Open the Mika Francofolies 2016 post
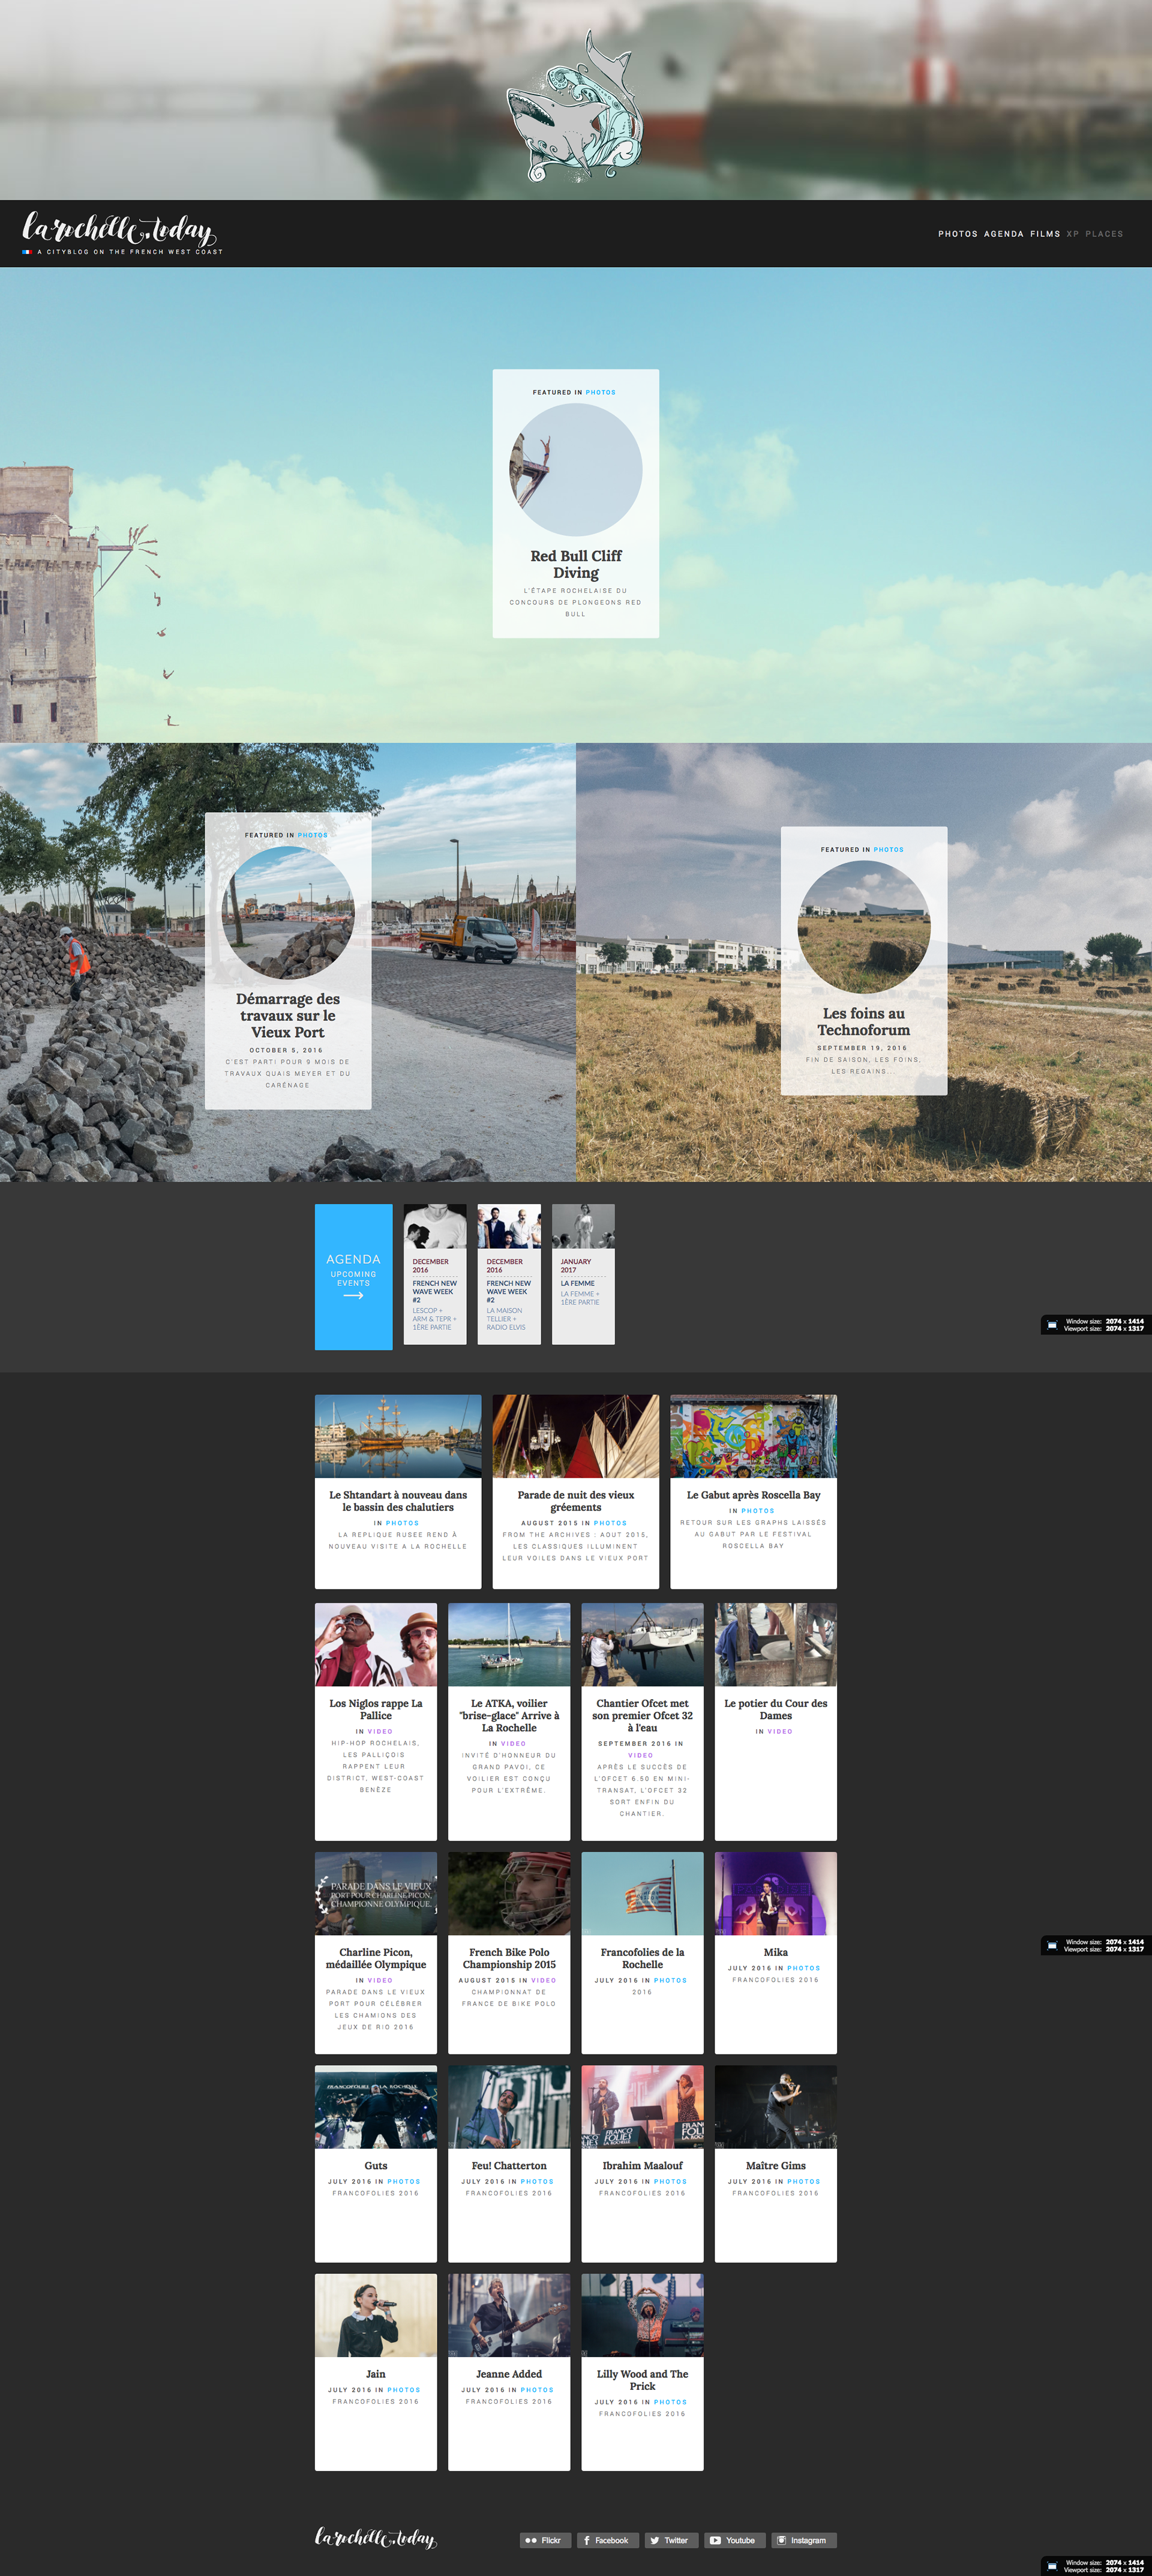Screen dimensions: 1152x2576 click(775, 1951)
